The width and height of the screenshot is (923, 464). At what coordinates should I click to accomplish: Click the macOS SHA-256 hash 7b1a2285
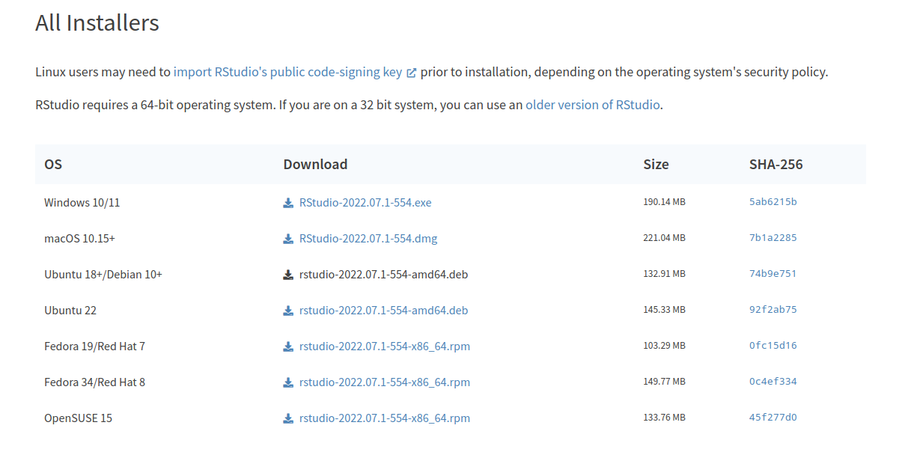(x=773, y=238)
